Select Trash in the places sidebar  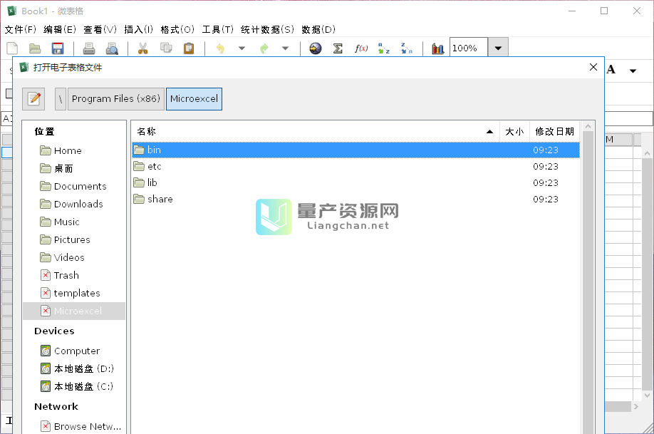coord(74,275)
